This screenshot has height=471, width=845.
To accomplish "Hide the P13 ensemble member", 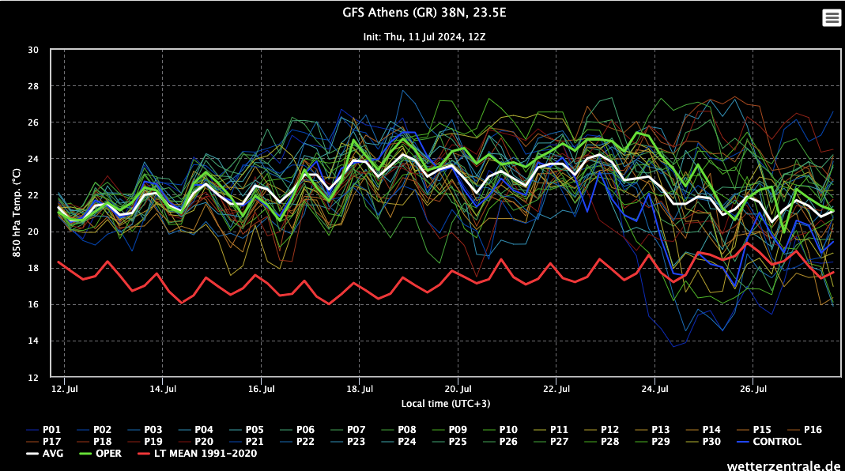I will click(652, 429).
